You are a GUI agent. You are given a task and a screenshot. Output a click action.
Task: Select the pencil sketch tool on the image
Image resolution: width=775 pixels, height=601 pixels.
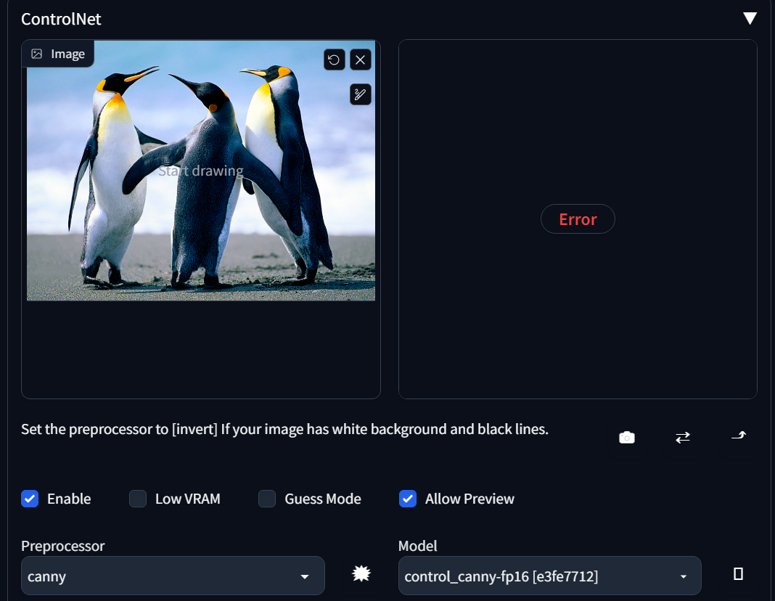coord(360,94)
